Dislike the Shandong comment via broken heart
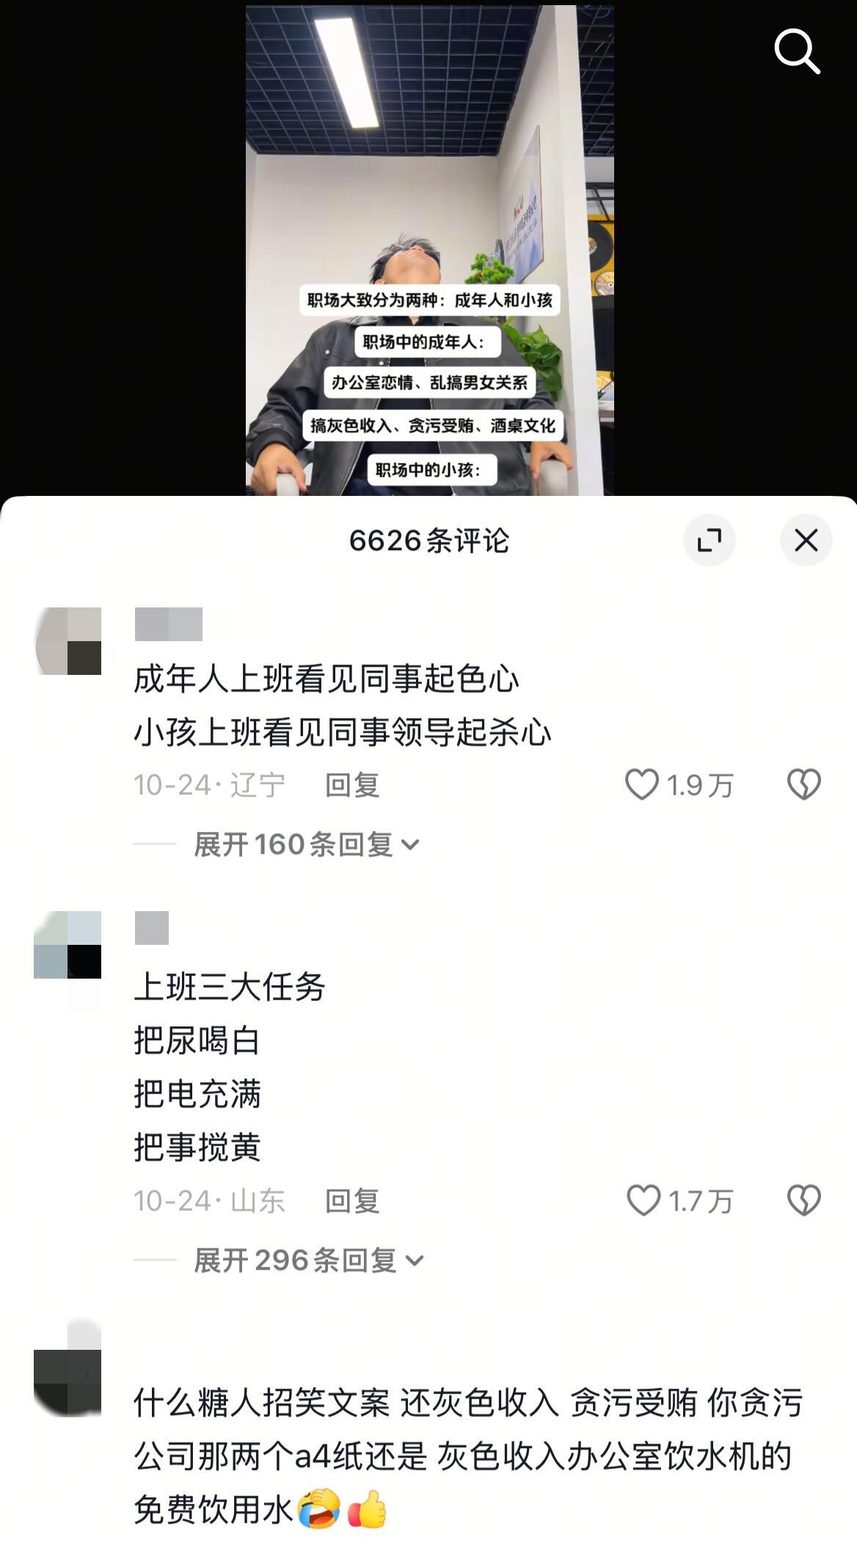Image resolution: width=857 pixels, height=1542 pixels. tap(803, 1201)
